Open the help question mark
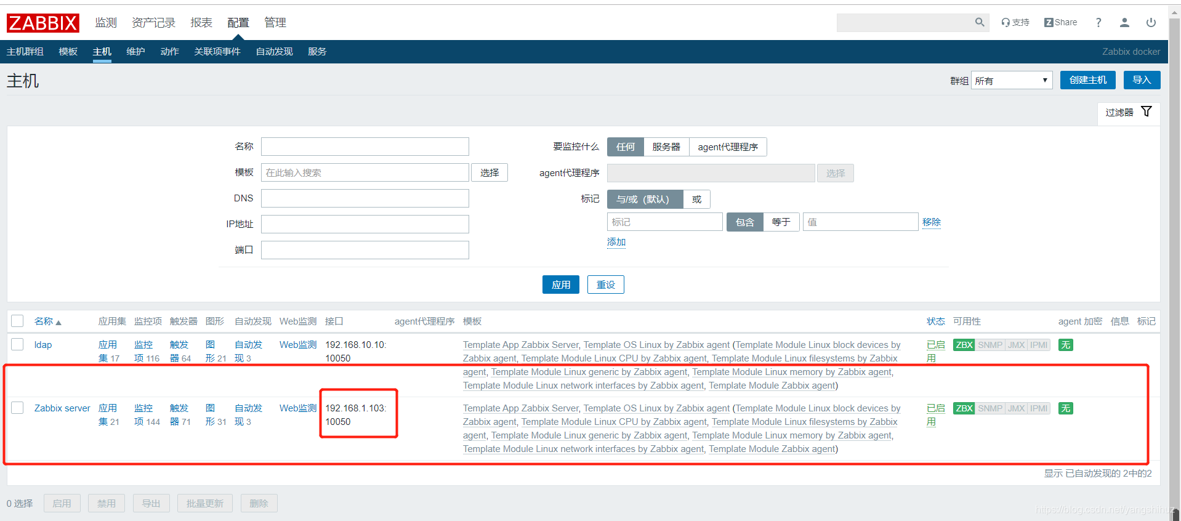 (x=1098, y=22)
